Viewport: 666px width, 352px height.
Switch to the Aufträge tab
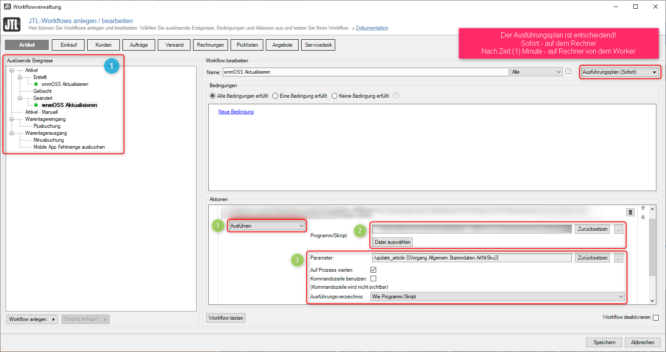point(139,45)
